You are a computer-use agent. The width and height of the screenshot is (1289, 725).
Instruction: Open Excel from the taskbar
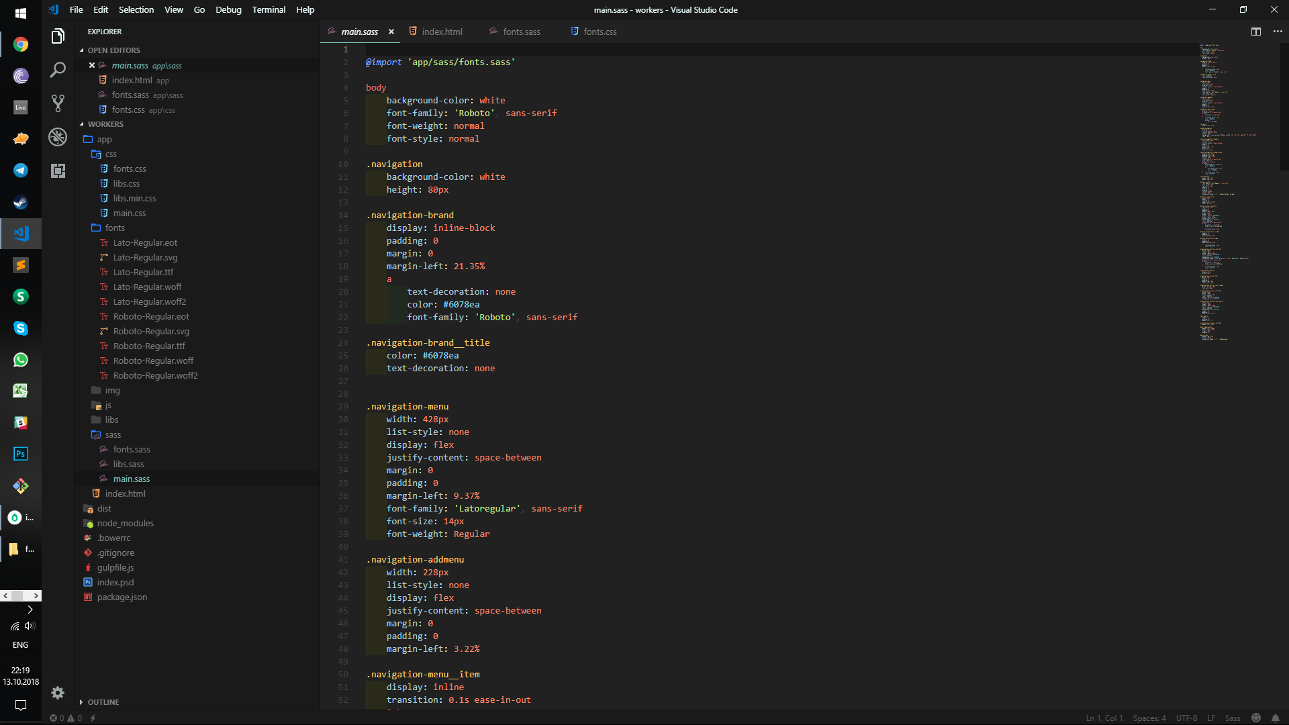(x=21, y=391)
